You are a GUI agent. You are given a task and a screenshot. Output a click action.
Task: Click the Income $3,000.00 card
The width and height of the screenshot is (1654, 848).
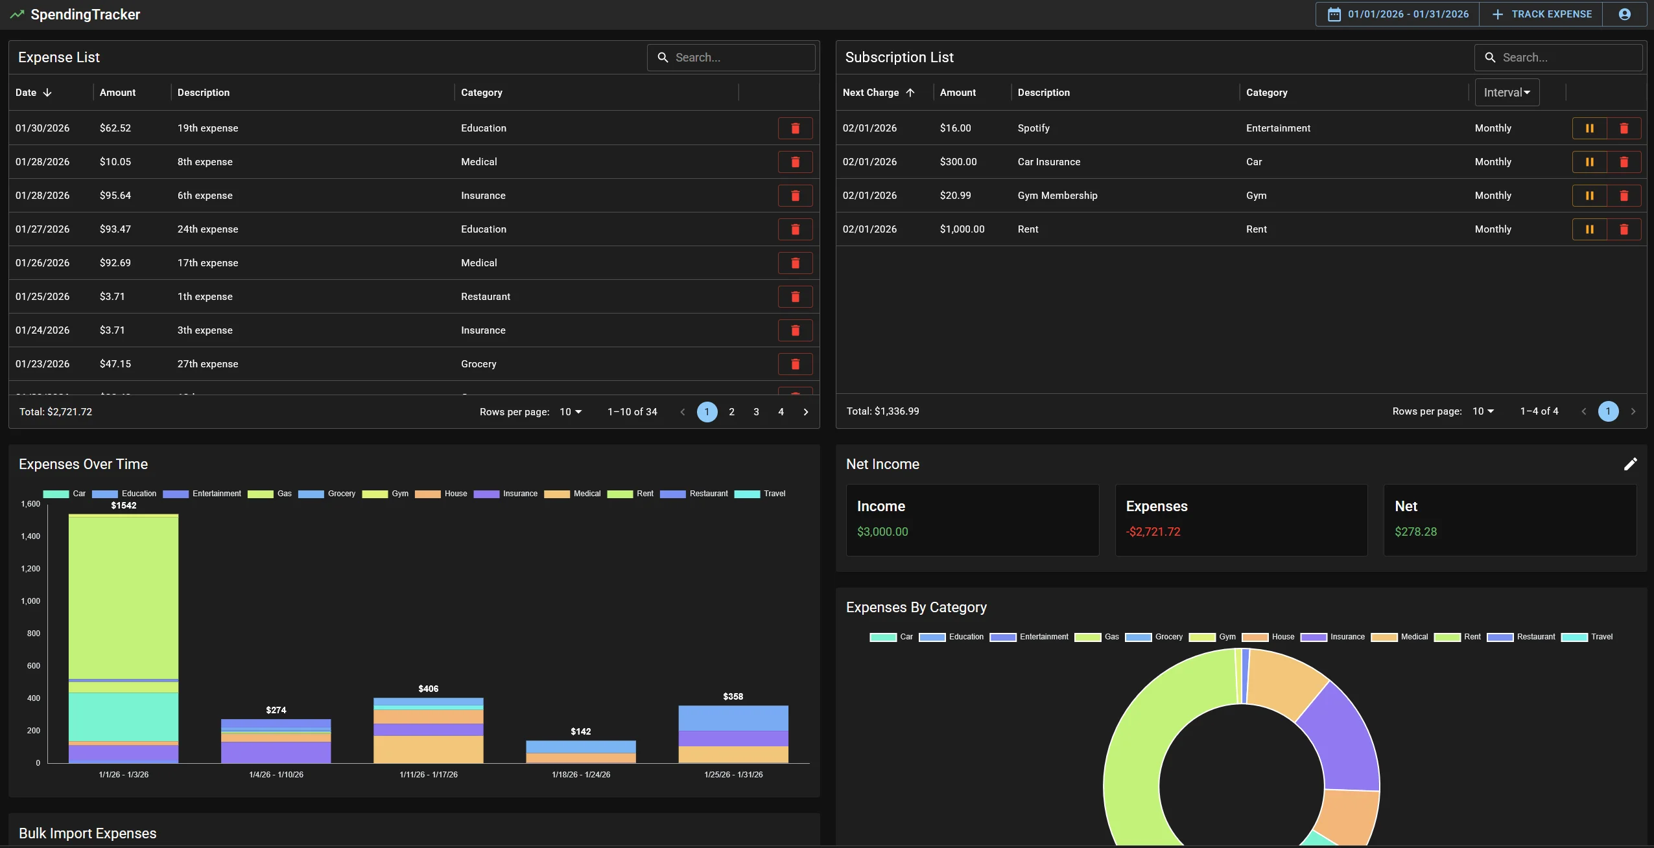coord(973,520)
